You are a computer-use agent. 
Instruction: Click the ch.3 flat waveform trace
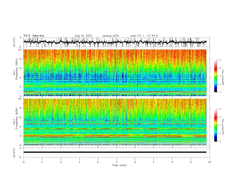click(x=115, y=152)
